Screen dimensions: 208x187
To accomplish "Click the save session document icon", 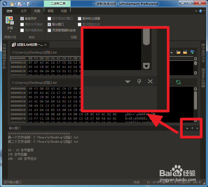I will 20,4.
